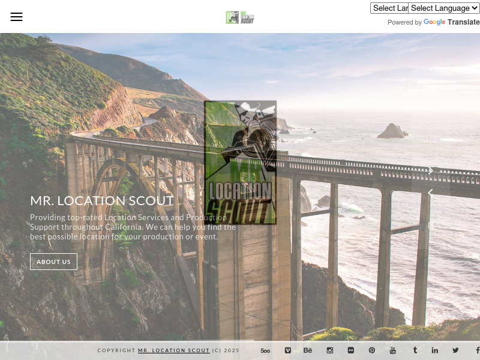The width and height of the screenshot is (480, 360).
Task: Click the Google Translate branding link
Action: pyautogui.click(x=451, y=22)
